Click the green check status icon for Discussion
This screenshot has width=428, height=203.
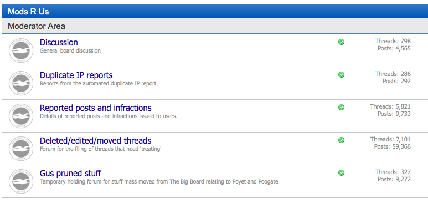click(341, 42)
